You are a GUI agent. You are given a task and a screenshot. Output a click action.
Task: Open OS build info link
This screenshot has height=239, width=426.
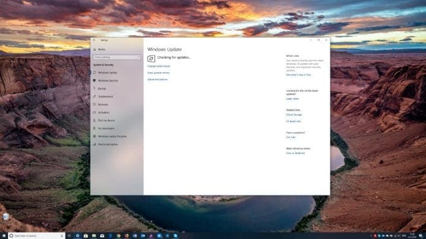(x=293, y=121)
